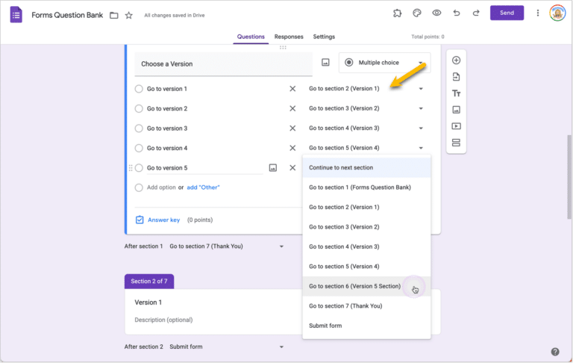573x363 pixels.
Task: Import questions from another form
Action: tap(456, 77)
